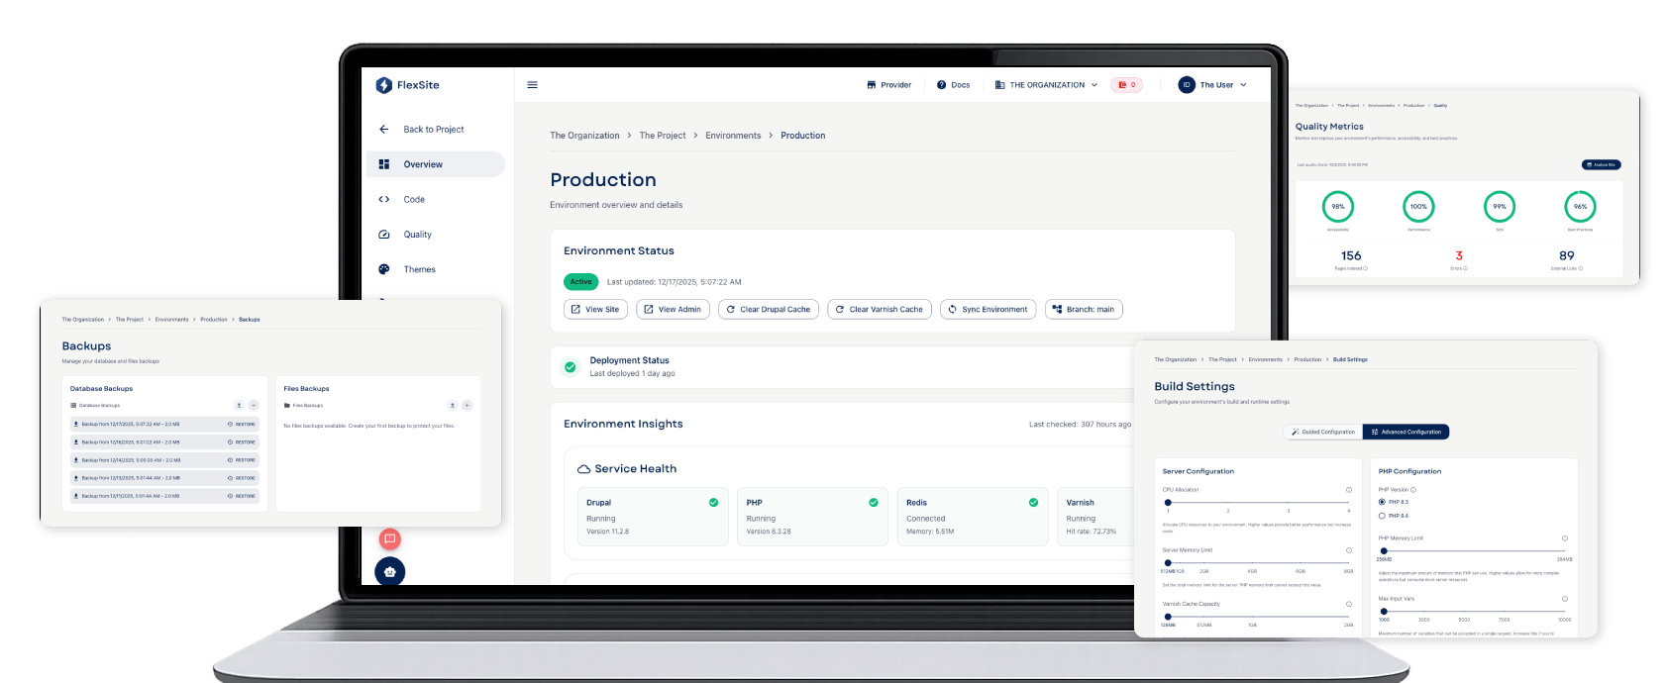Click the plus icon in Files Backups

(x=467, y=405)
